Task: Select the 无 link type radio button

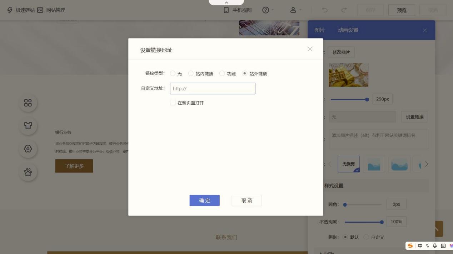Action: pyautogui.click(x=173, y=73)
